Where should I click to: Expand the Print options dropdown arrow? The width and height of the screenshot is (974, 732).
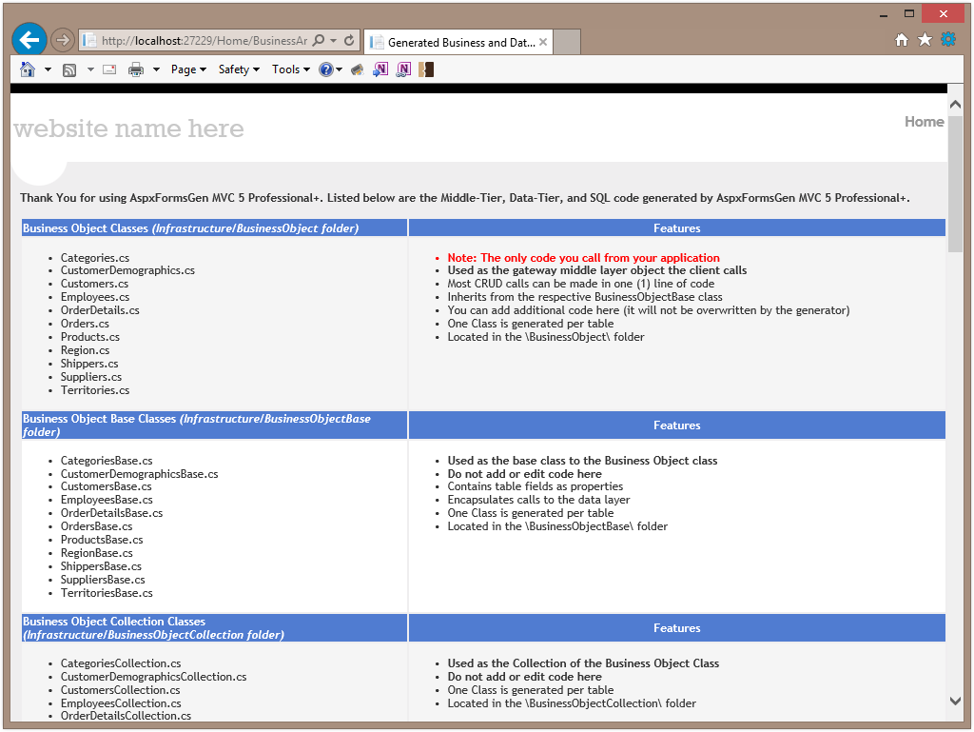point(157,69)
